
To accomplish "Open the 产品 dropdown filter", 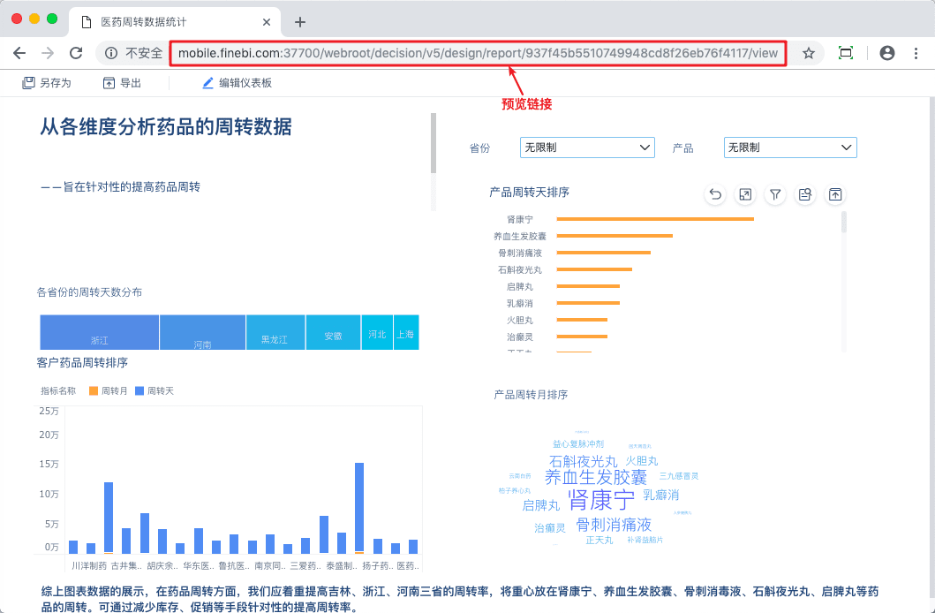I will click(790, 148).
